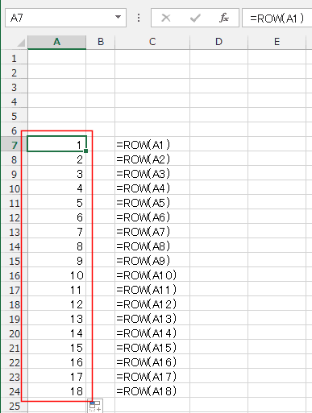This screenshot has height=413, width=312.
Task: Open the Auto Fill Options icon
Action: [x=95, y=406]
